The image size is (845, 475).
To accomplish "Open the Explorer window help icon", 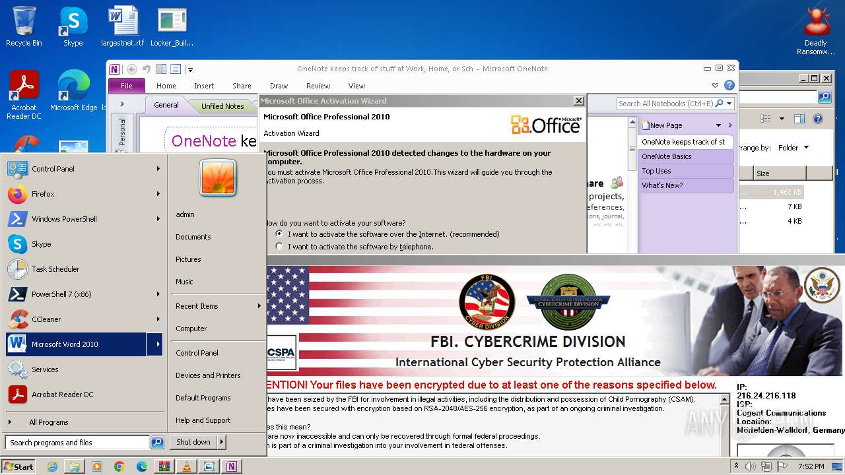I will pyautogui.click(x=818, y=119).
